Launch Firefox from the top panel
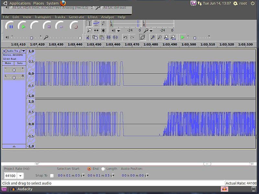The height and width of the screenshot is (194, 259). tap(63, 3)
